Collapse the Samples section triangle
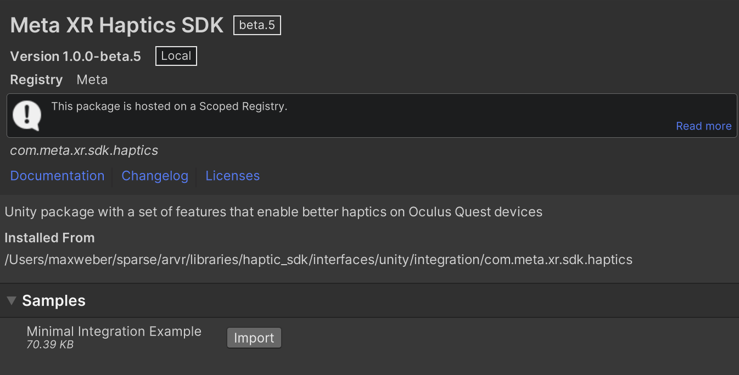 12,300
